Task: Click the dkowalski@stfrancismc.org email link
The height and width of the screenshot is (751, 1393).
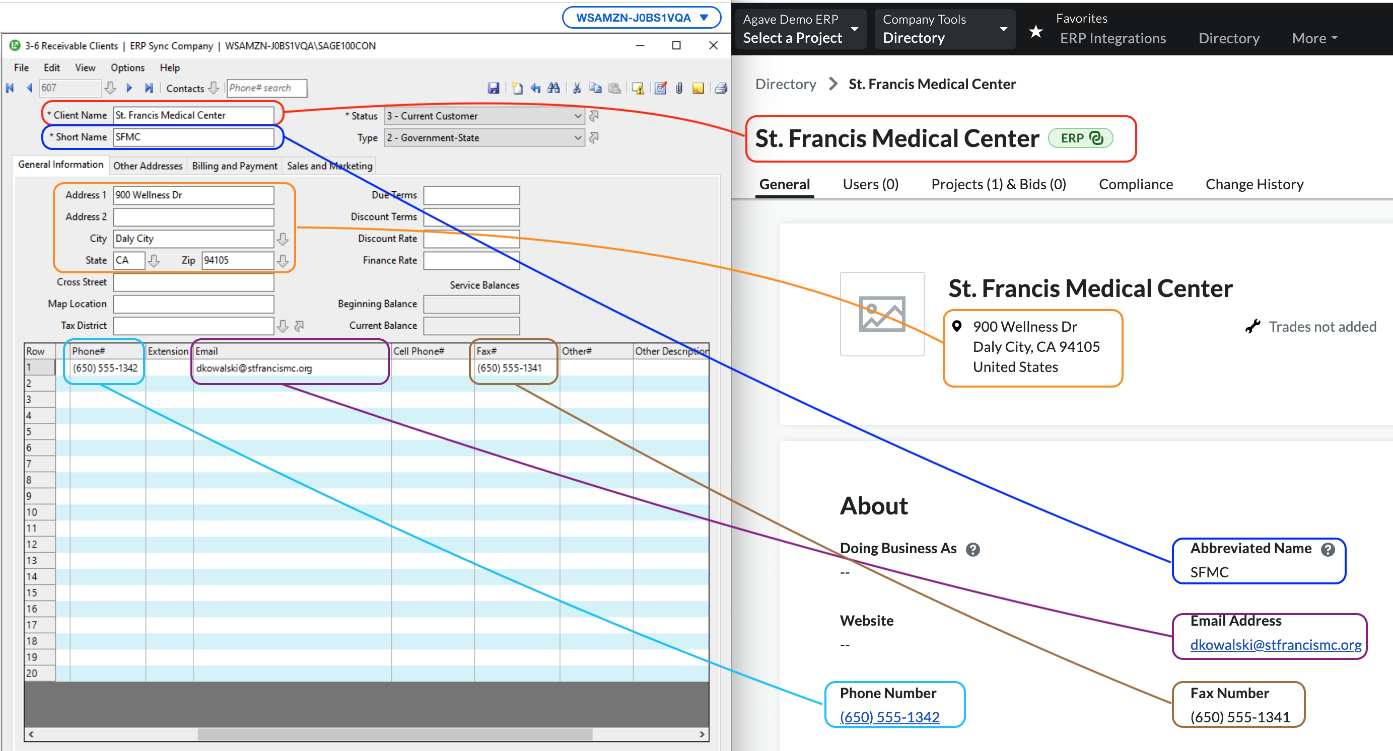Action: (1275, 645)
